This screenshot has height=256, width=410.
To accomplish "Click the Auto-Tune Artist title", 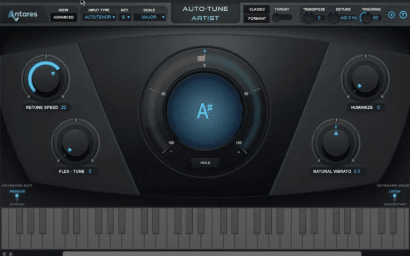I will [x=205, y=13].
